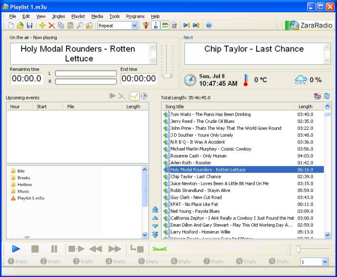
Task: Select Neil Young - Payola Blues track
Action: (244, 211)
